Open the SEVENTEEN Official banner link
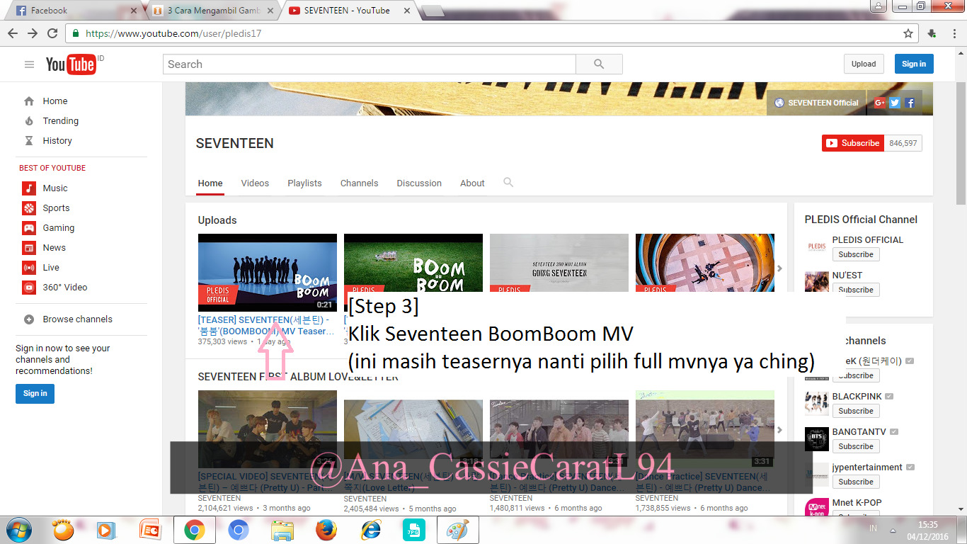967x544 pixels. tap(816, 103)
